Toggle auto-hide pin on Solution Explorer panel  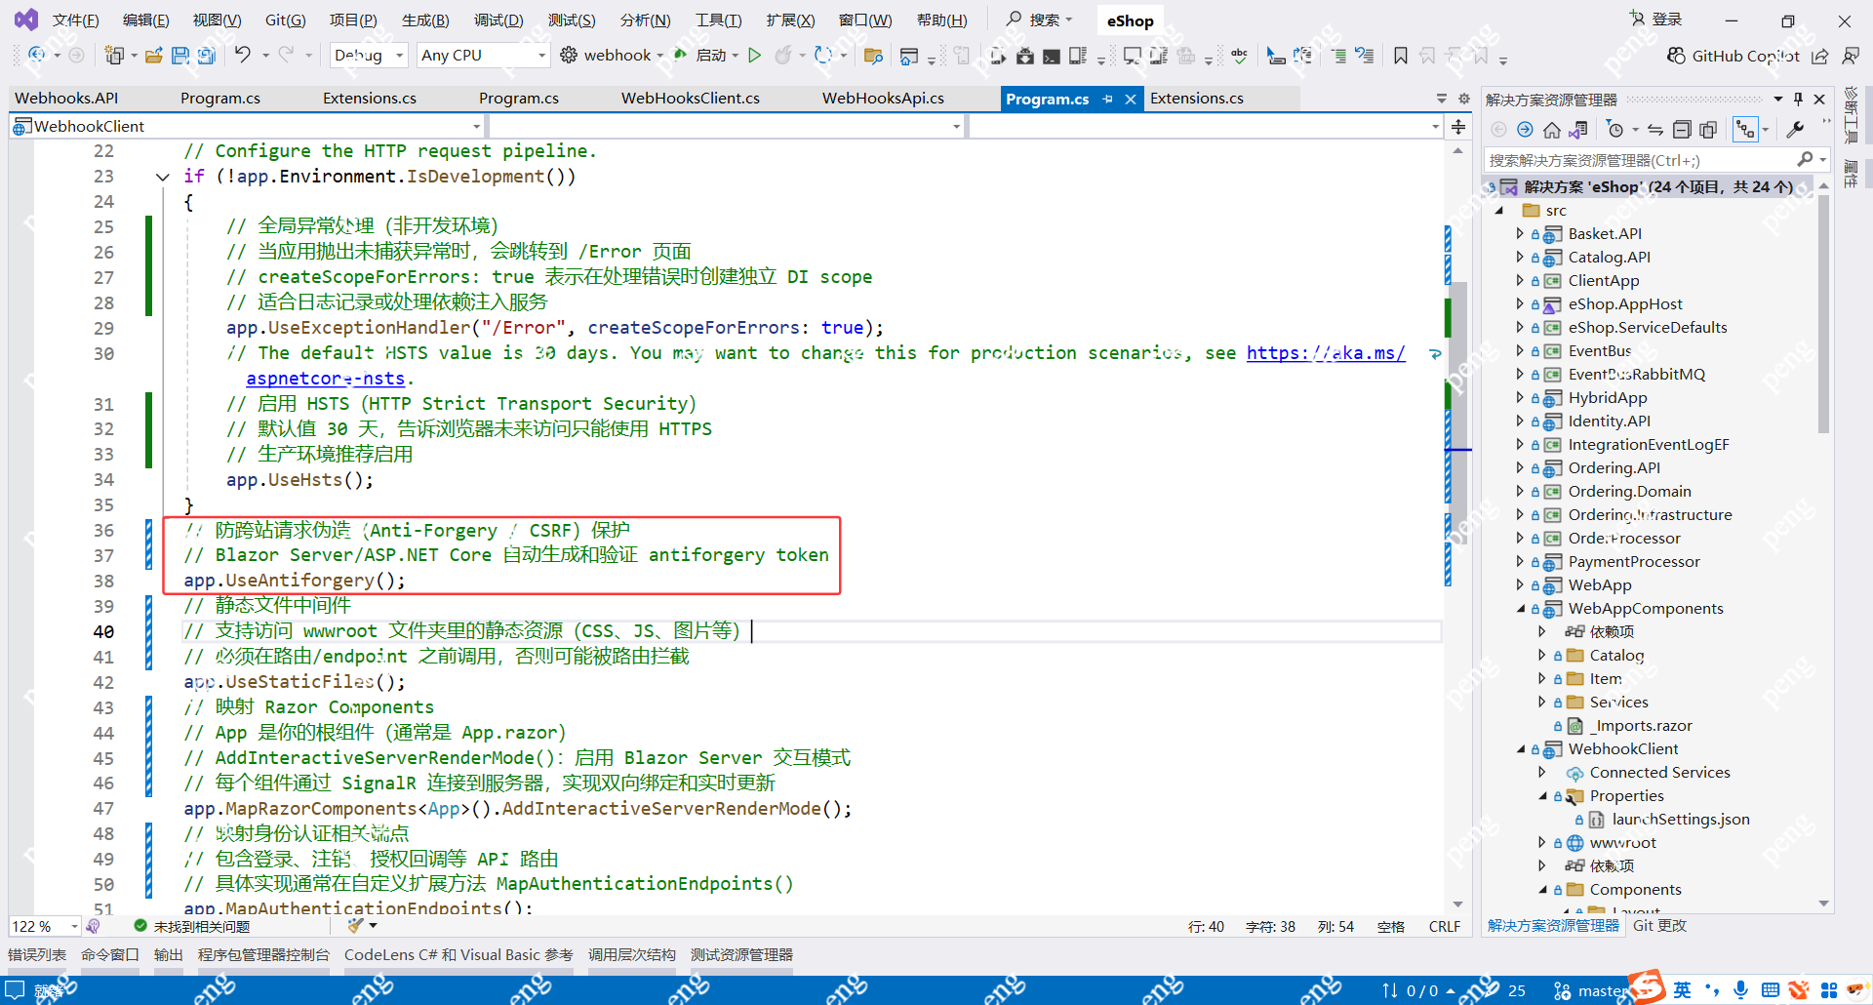(x=1798, y=99)
